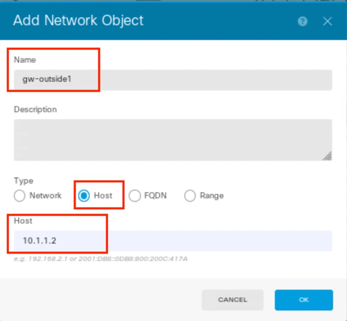The image size is (347, 321).
Task: Select the Network type radio button
Action: pyautogui.click(x=20, y=196)
